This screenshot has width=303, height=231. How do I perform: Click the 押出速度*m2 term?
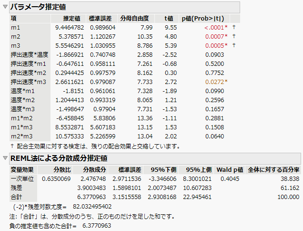pos(29,73)
